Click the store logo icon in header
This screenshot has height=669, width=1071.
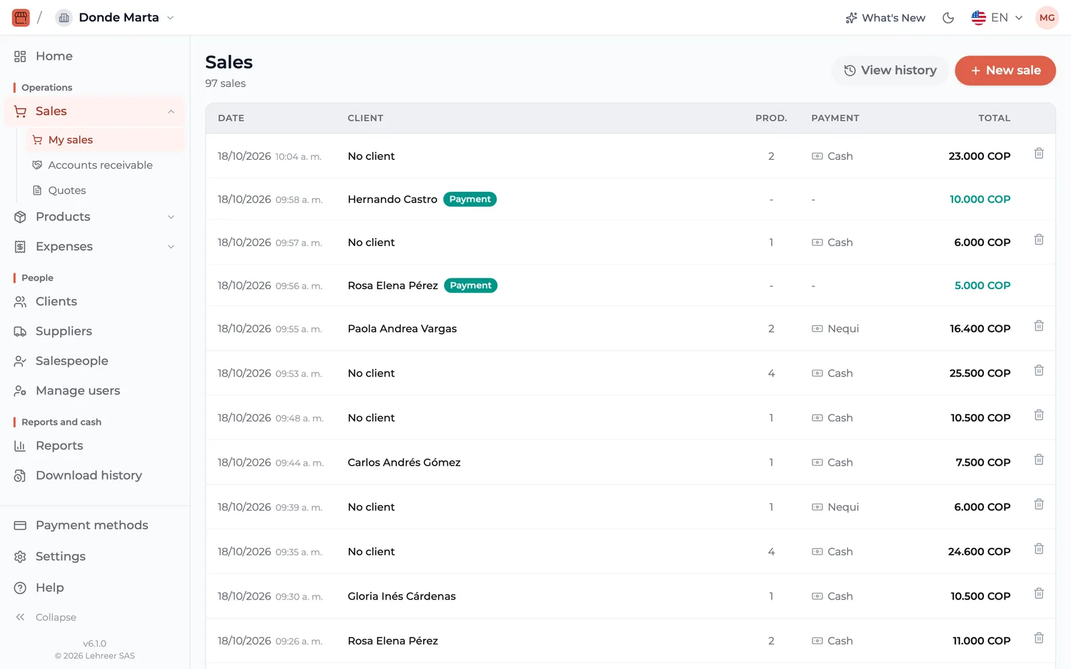tap(21, 17)
